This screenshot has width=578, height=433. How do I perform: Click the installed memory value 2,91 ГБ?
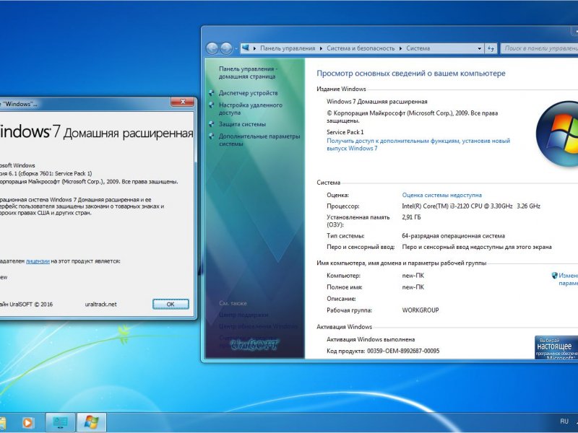tap(411, 217)
